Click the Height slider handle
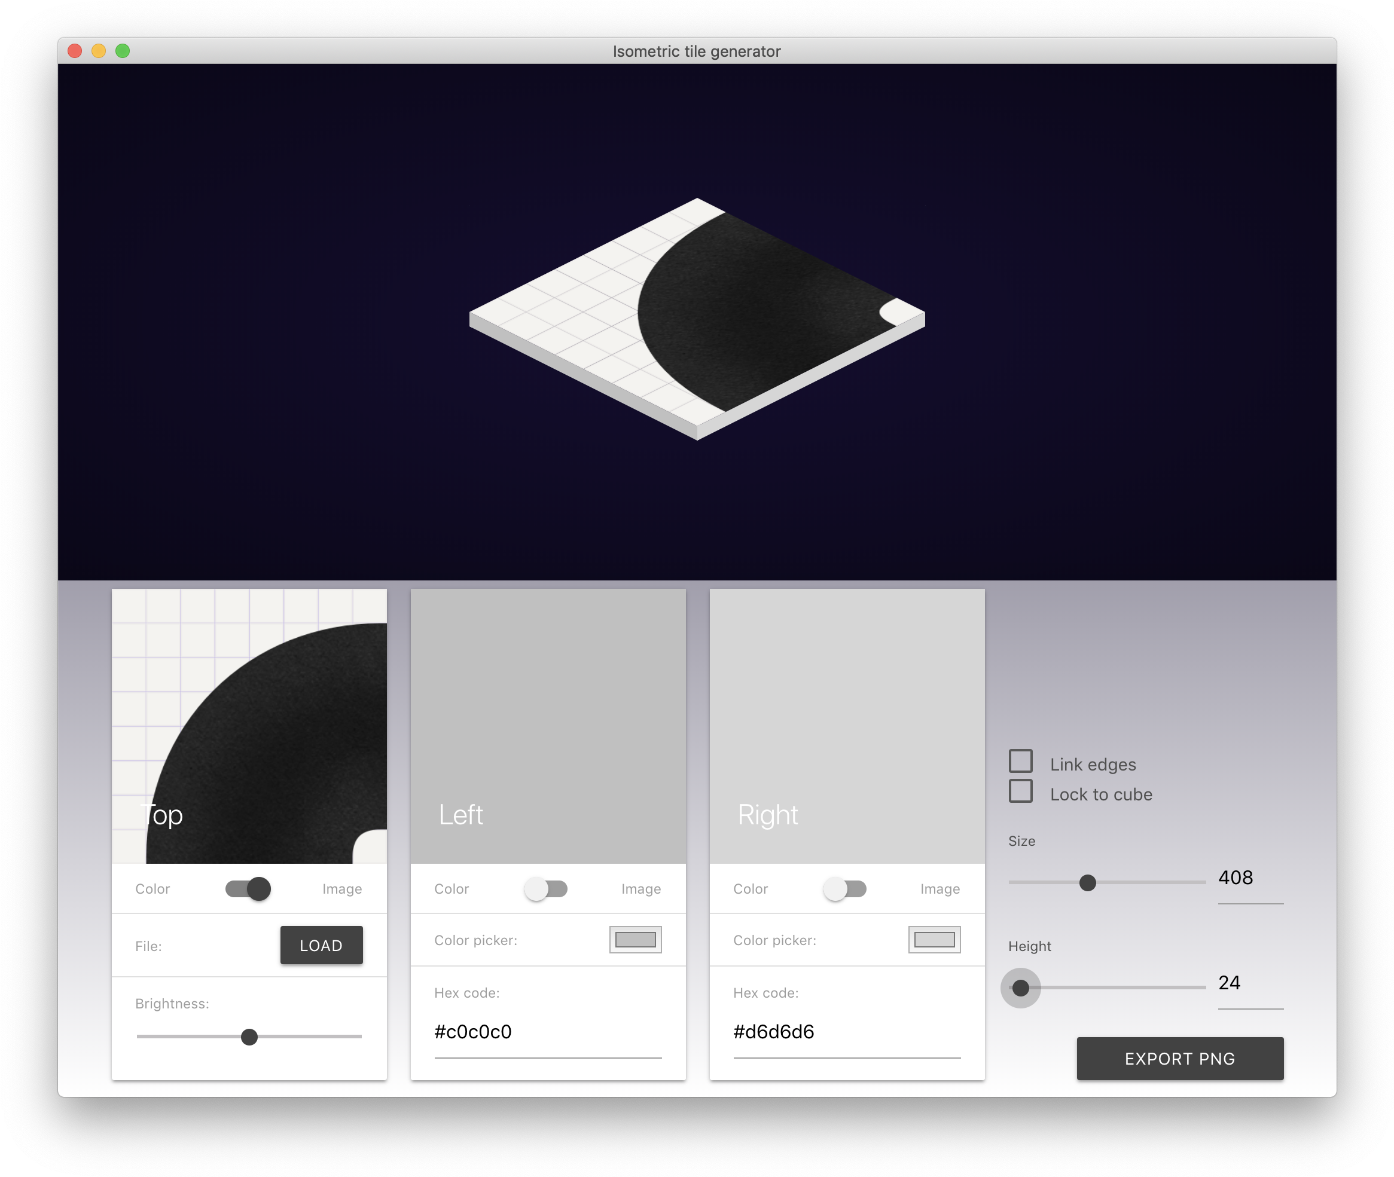This screenshot has height=1177, width=1394. point(1020,988)
